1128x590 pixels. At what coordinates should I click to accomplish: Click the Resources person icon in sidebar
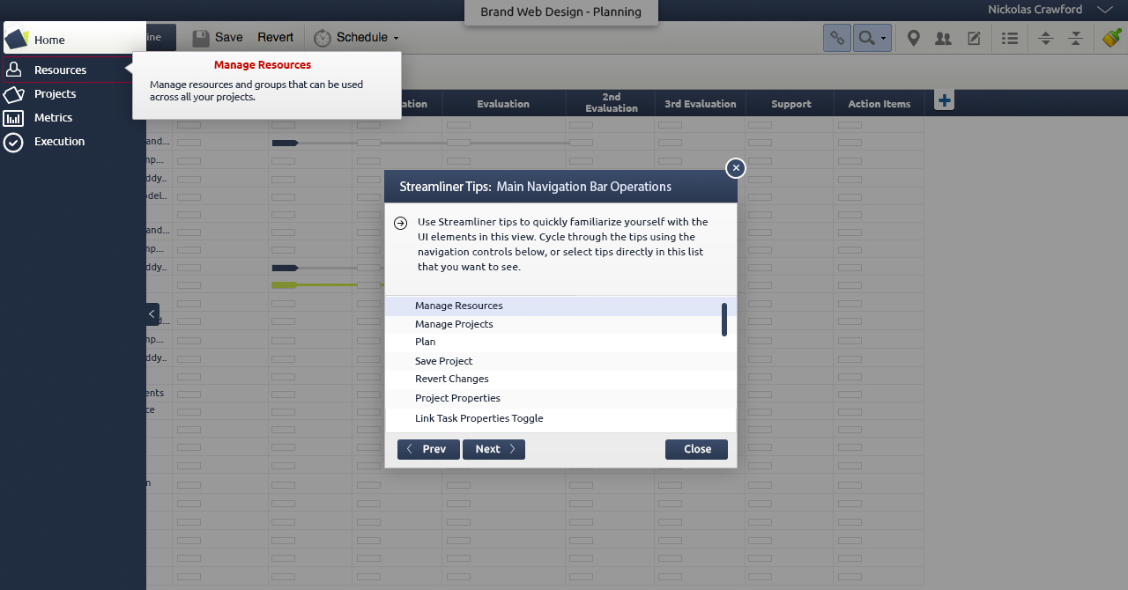13,70
